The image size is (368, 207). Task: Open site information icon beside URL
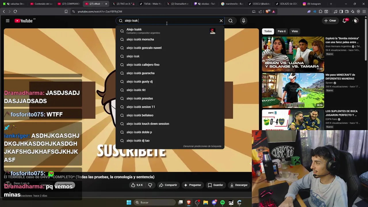[74, 11]
